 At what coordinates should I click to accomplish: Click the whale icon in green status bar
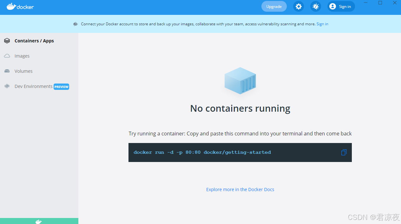coord(38,221)
